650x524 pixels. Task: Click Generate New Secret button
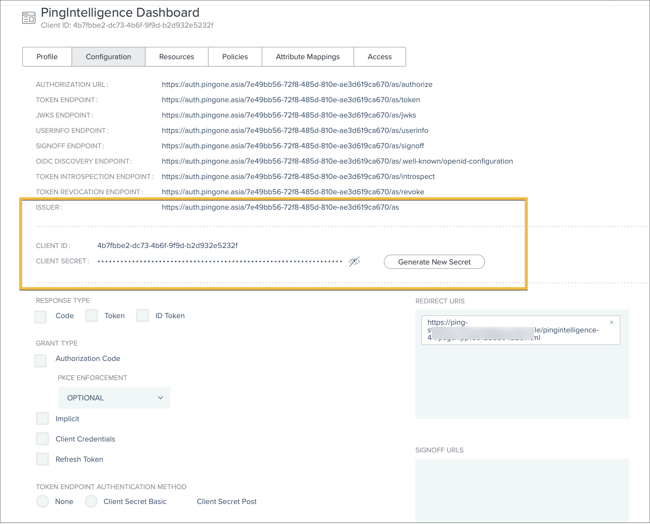click(x=434, y=262)
